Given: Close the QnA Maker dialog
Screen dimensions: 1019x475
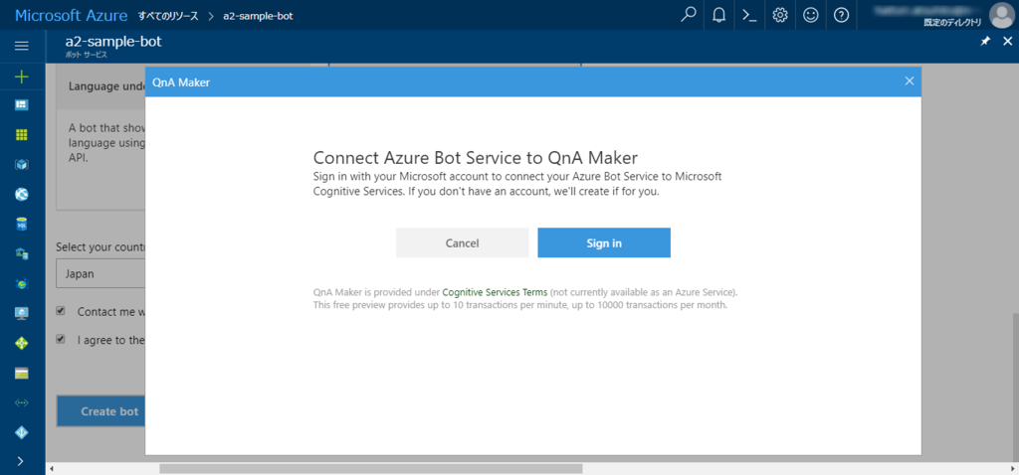Looking at the screenshot, I should pos(910,81).
